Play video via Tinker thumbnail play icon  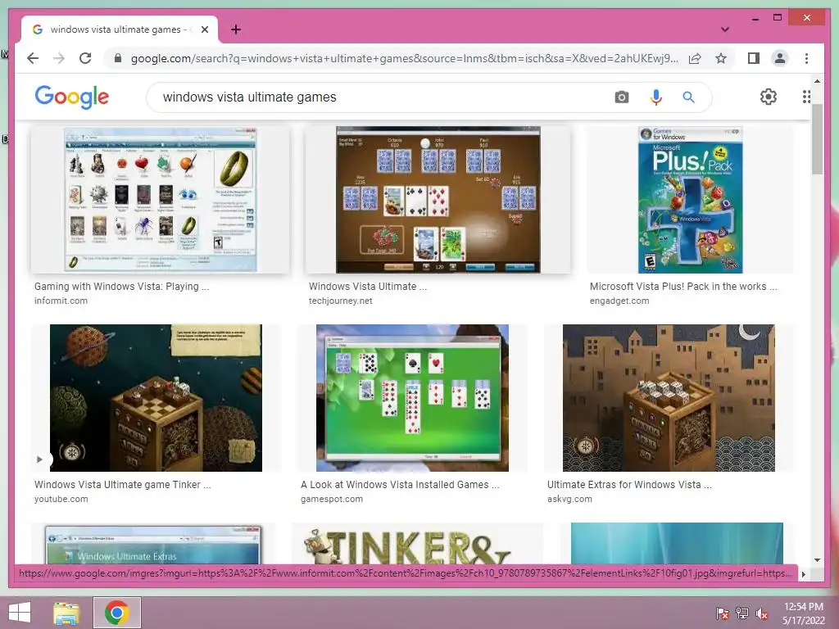coord(39,459)
